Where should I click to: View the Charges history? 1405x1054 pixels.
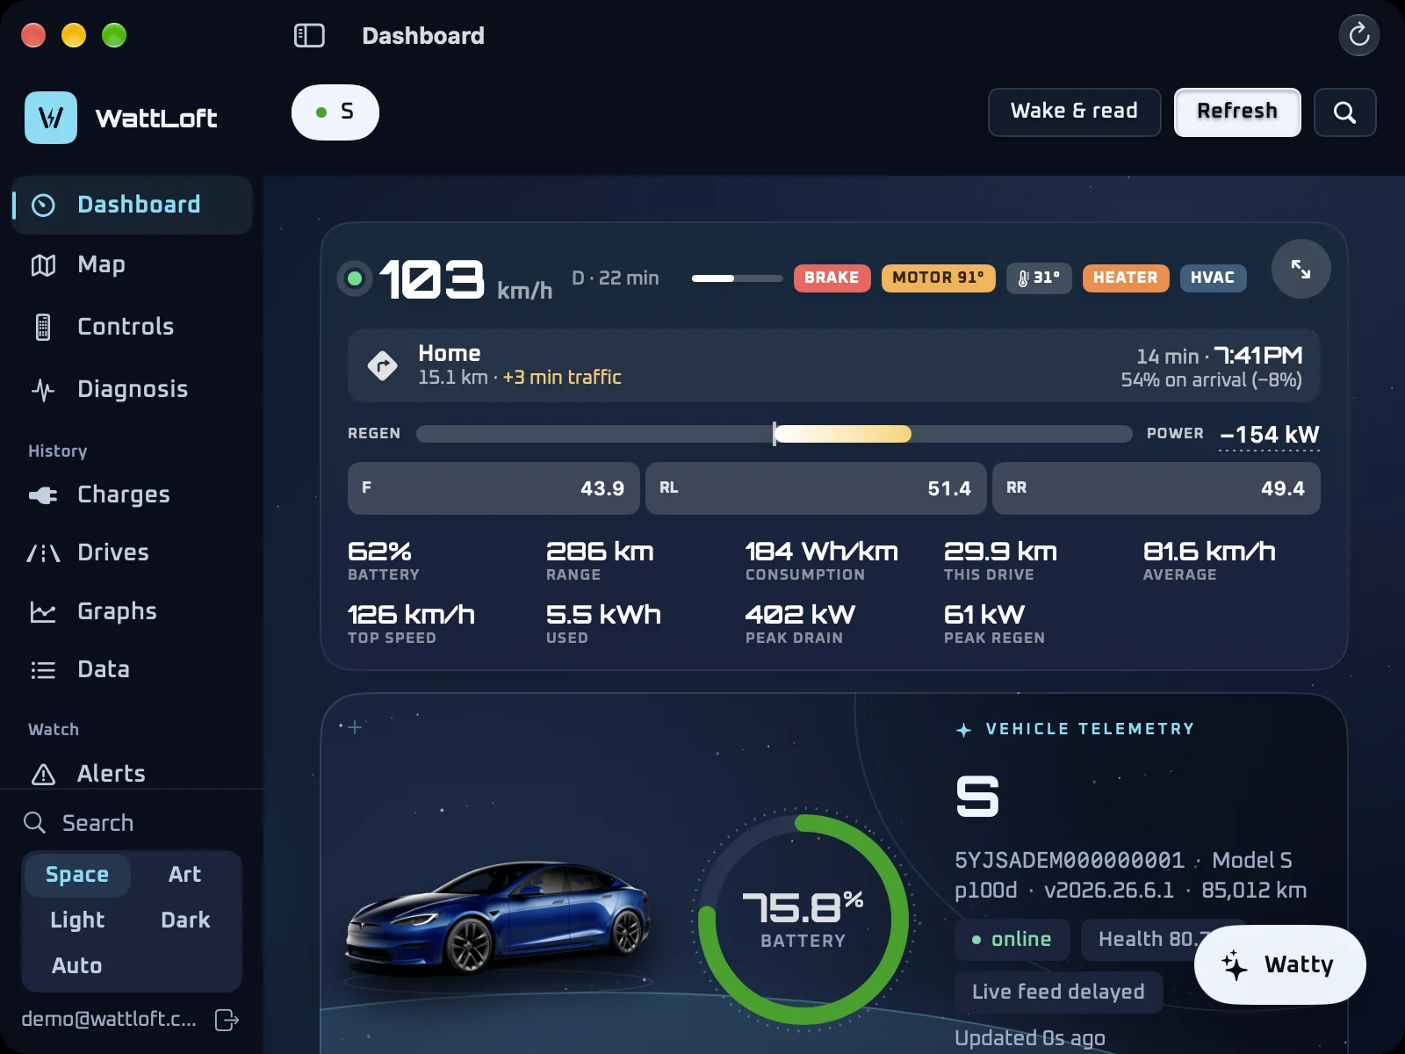tap(132, 495)
